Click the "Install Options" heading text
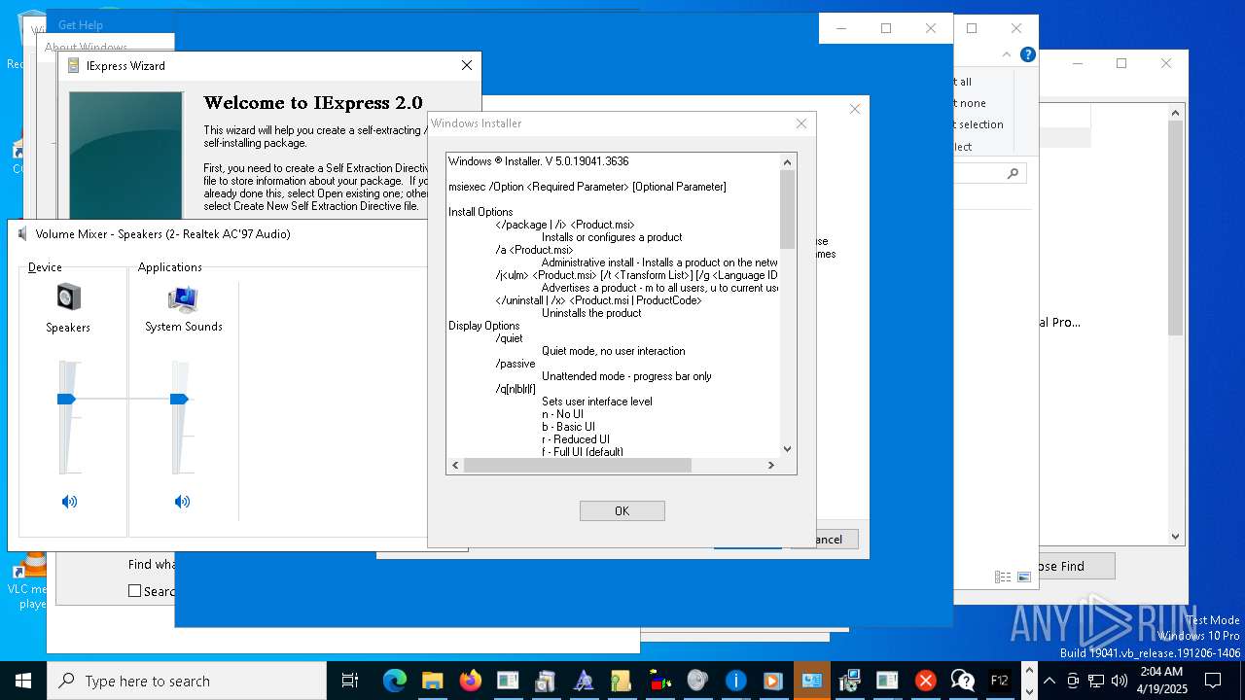Image resolution: width=1245 pixels, height=700 pixels. 480,212
